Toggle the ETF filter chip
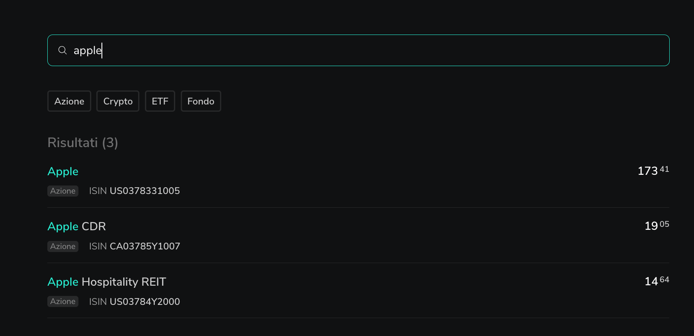Viewport: 694px width, 336px height. point(160,101)
